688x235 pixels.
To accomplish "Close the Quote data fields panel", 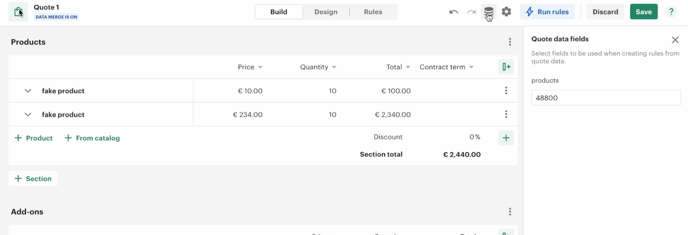I will pos(675,40).
